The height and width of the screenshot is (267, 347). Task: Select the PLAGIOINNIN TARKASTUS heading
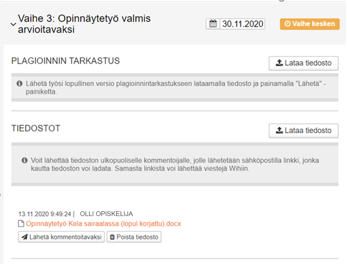pyautogui.click(x=65, y=61)
